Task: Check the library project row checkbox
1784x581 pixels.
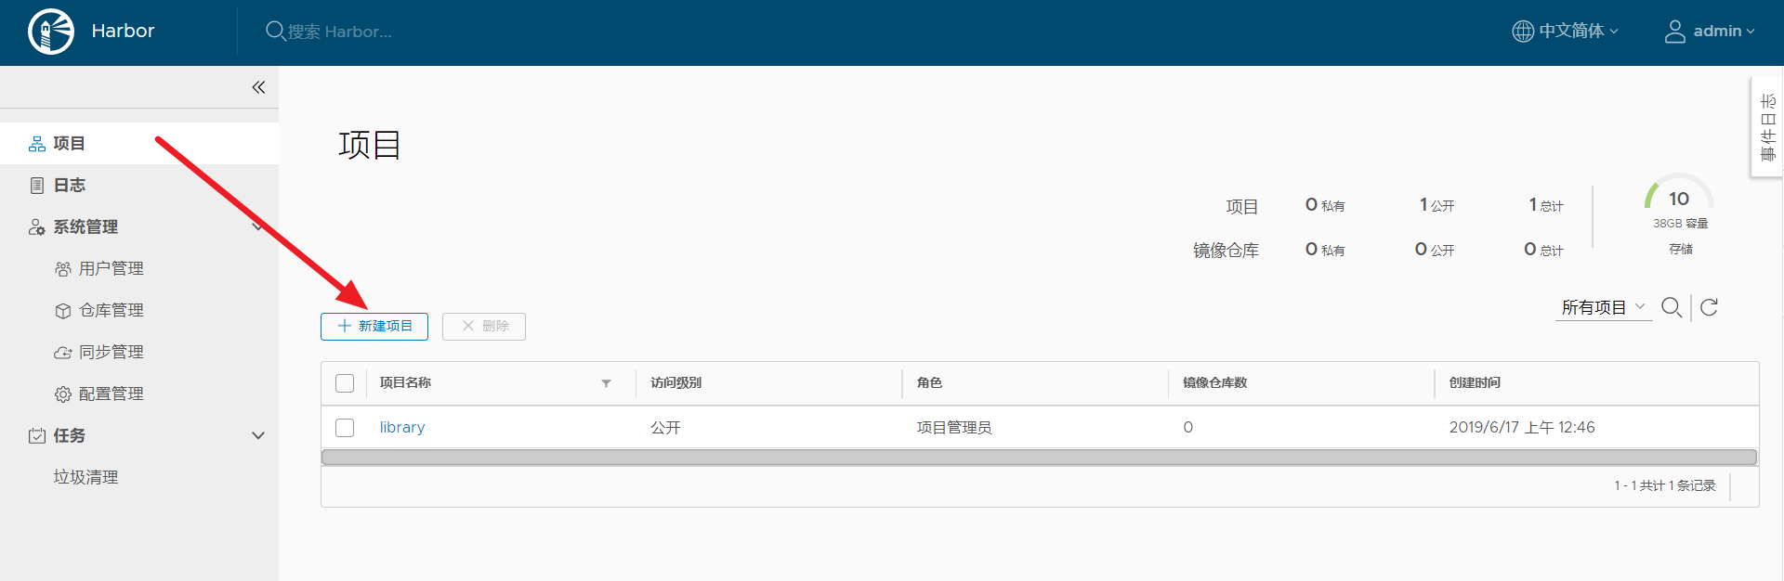Action: click(x=345, y=428)
